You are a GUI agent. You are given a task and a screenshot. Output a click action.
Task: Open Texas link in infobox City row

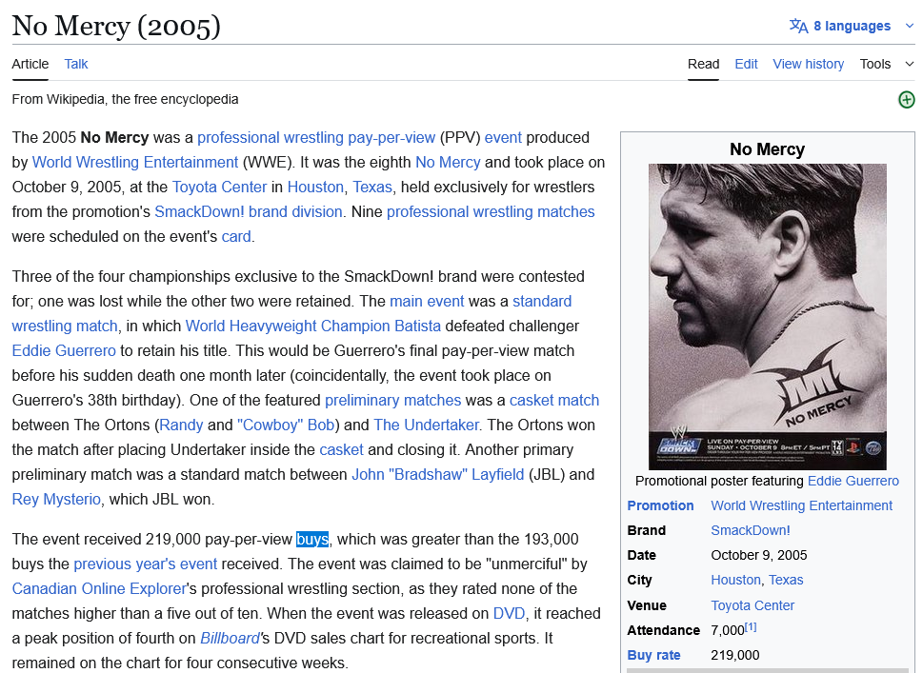(x=785, y=580)
